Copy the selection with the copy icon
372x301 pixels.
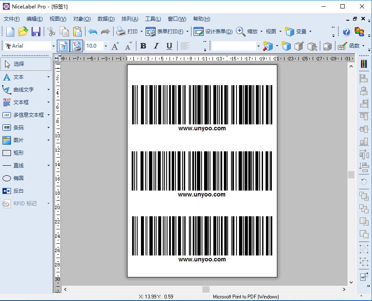click(x=64, y=32)
